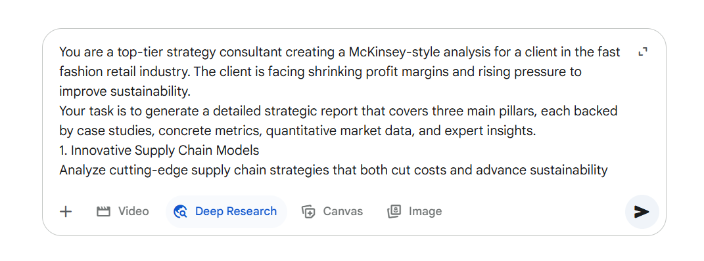Expand the prompt box to full view
Screen dimensions: 704x261
643,52
